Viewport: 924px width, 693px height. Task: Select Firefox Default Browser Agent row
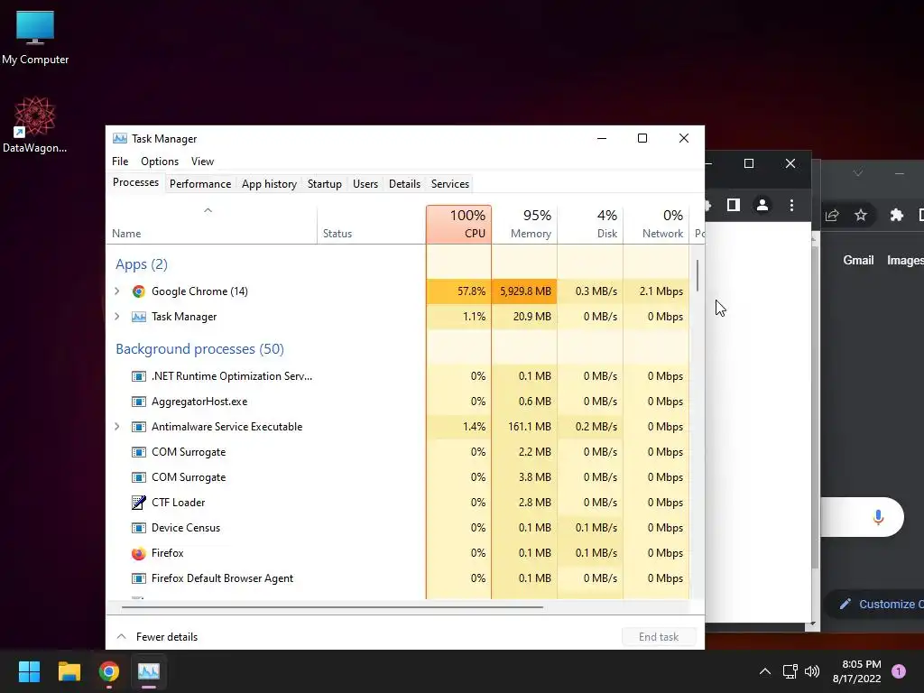click(398, 578)
